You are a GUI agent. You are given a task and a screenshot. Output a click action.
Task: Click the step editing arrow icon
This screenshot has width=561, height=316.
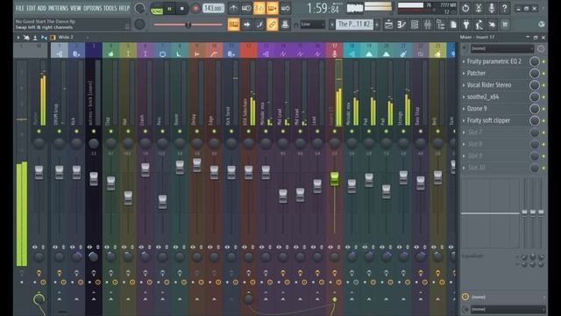coord(246,25)
